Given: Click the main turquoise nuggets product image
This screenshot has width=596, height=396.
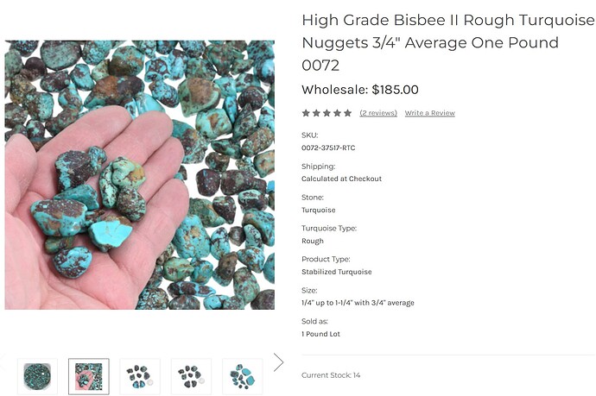Looking at the screenshot, I should pyautogui.click(x=139, y=174).
